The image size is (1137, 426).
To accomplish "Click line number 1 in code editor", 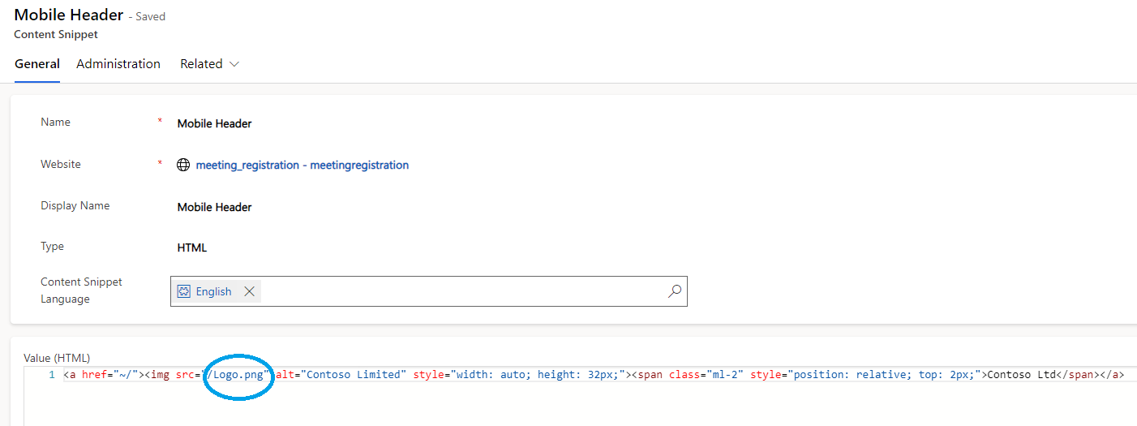I will [x=52, y=375].
